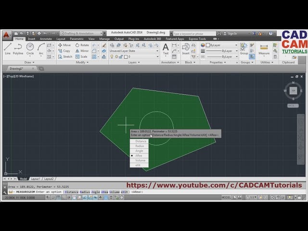Click Angle option in command line
This screenshot has width=308, height=231.
(95, 192)
